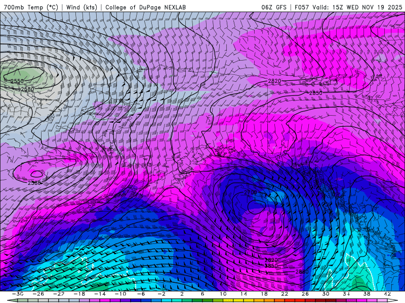Screen dimensions: 405x303
Task: Click the 2880 height contour label
Action: (x=302, y=272)
